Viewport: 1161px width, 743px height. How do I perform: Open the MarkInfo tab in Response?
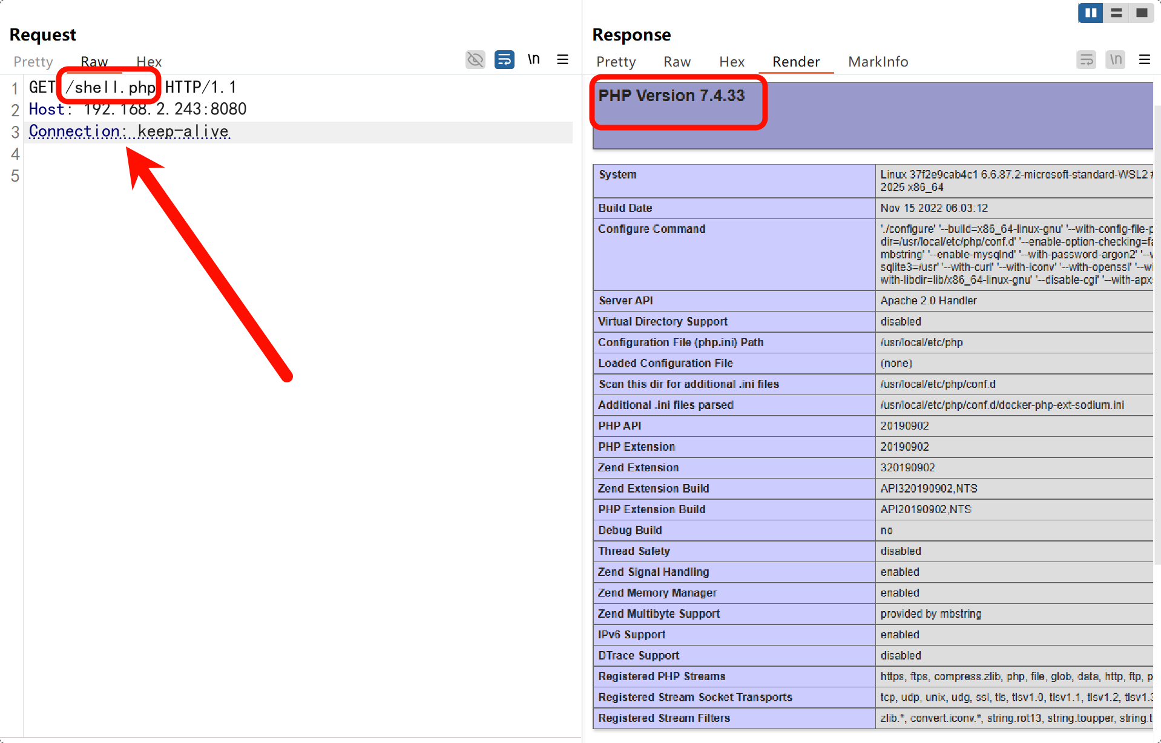click(878, 62)
